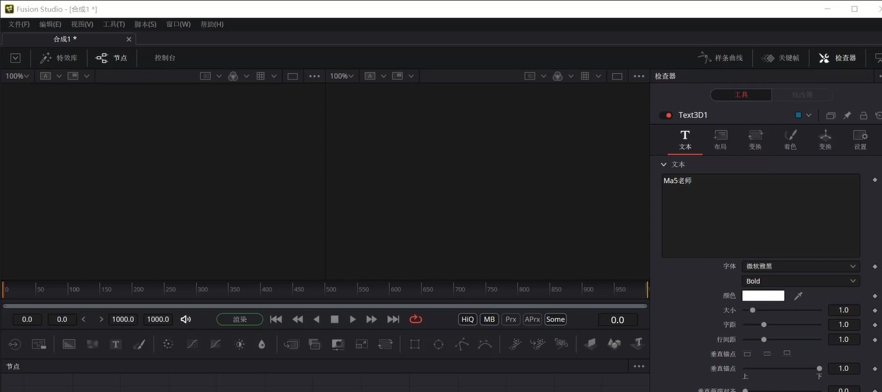Open the 特效库 effects library
The width and height of the screenshot is (882, 392).
pyautogui.click(x=59, y=58)
